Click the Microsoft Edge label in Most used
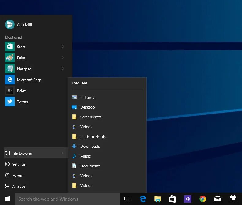242x205 pixels. (x=29, y=80)
